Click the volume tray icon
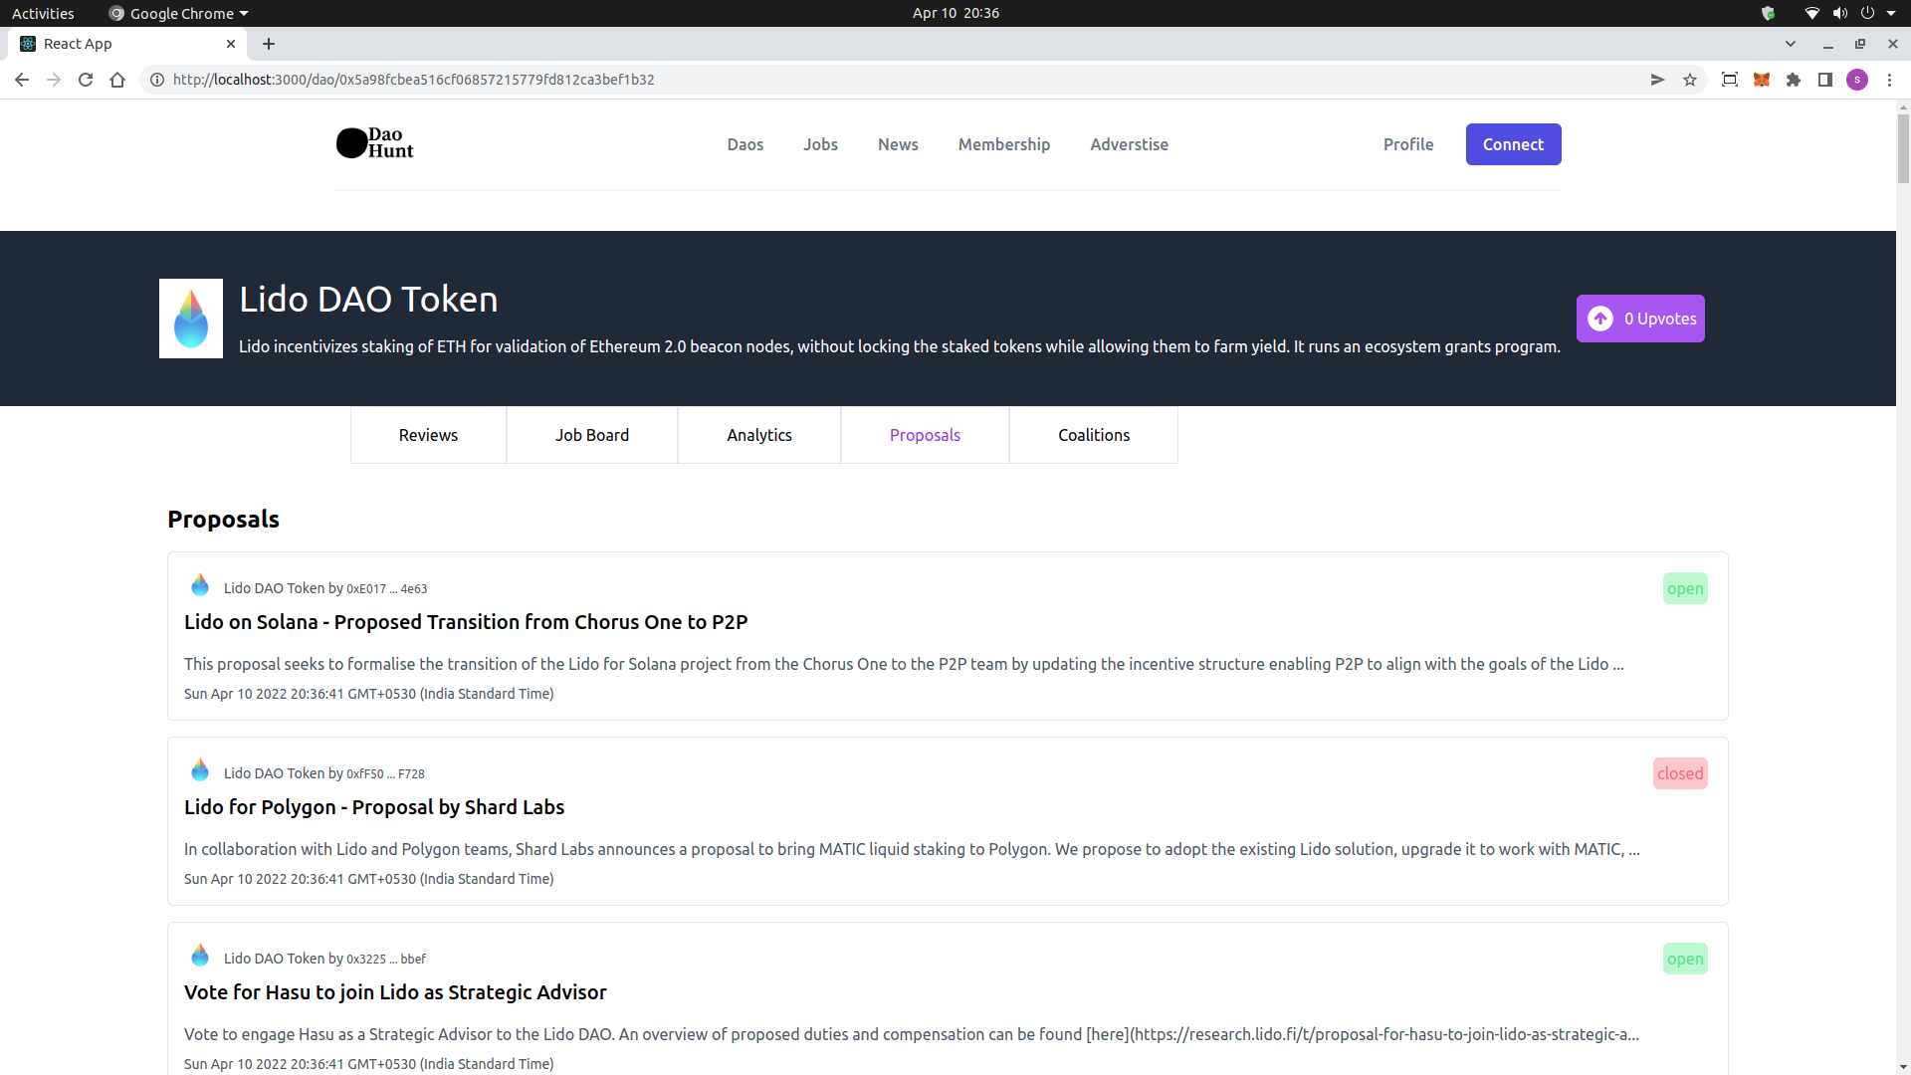The width and height of the screenshot is (1911, 1075). coord(1840,13)
